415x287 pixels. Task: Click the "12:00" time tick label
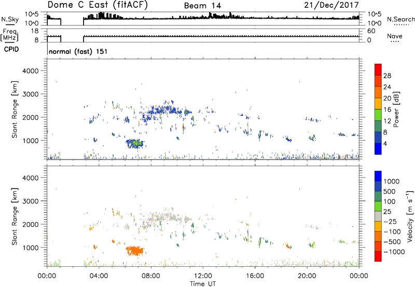point(203,276)
